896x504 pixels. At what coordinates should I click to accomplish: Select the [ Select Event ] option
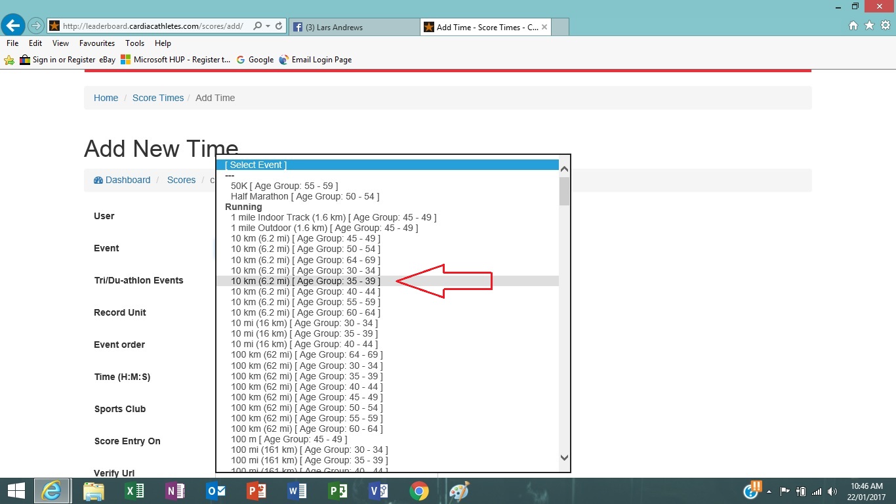tap(387, 165)
